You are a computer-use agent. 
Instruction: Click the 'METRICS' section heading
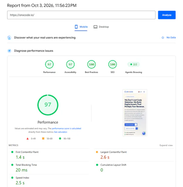tap(13, 145)
